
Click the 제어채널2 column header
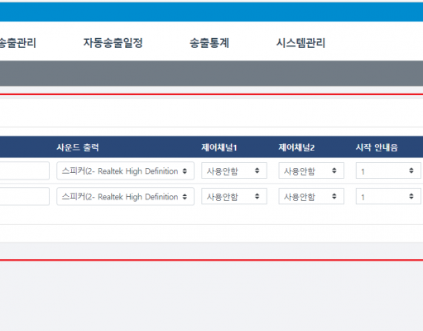click(x=296, y=147)
